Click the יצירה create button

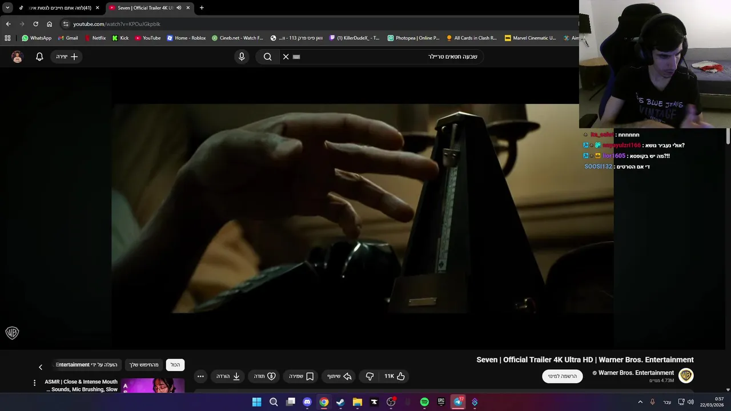(x=67, y=57)
